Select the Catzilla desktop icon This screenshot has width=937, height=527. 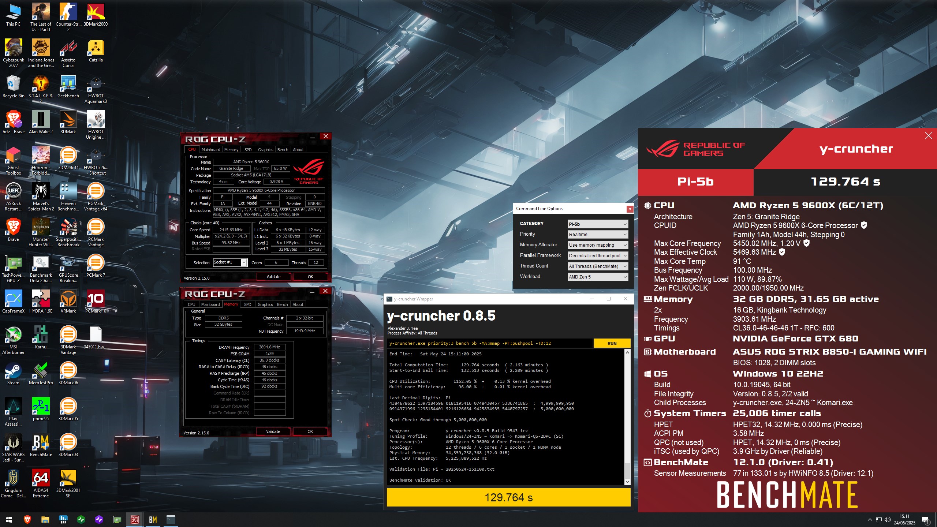click(x=96, y=51)
